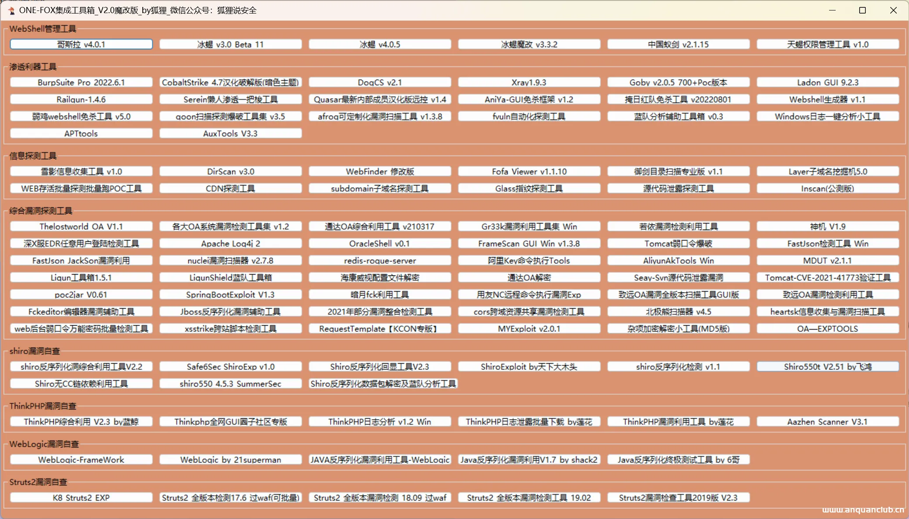Click the K8 Struts2 EXP button
The height and width of the screenshot is (519, 909).
(81, 497)
